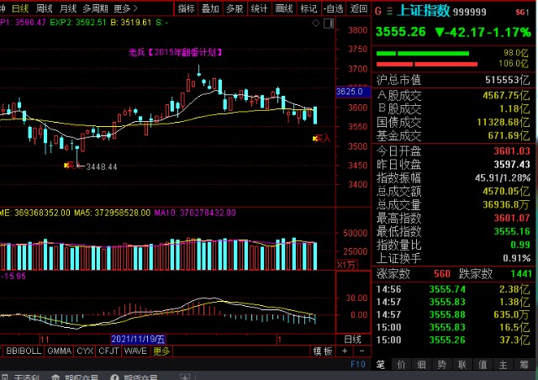Open the 模板 template menu
538x380 pixels.
click(323, 351)
